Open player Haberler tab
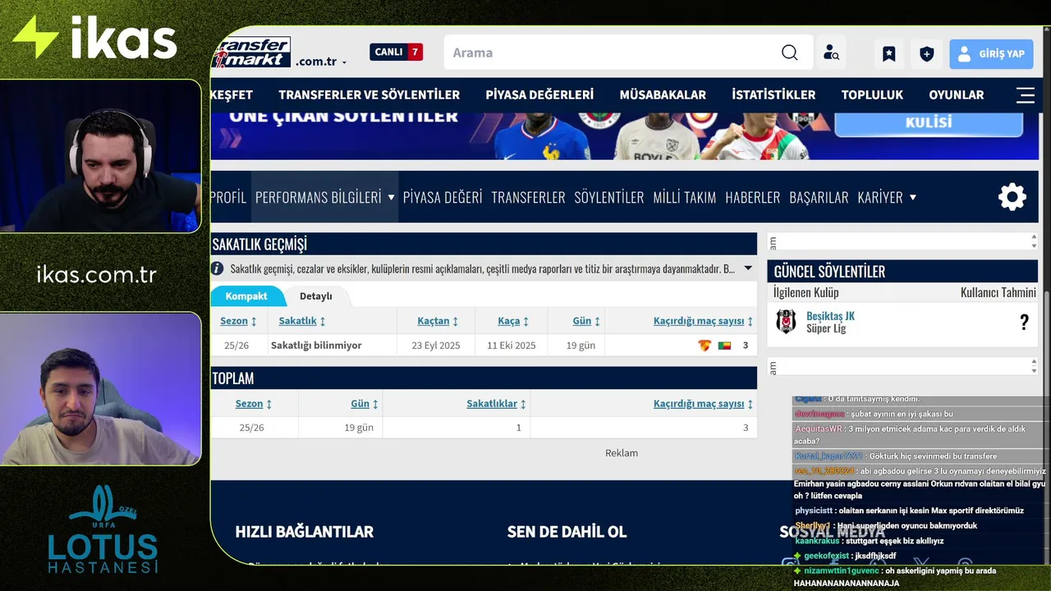The width and height of the screenshot is (1051, 591). (752, 197)
